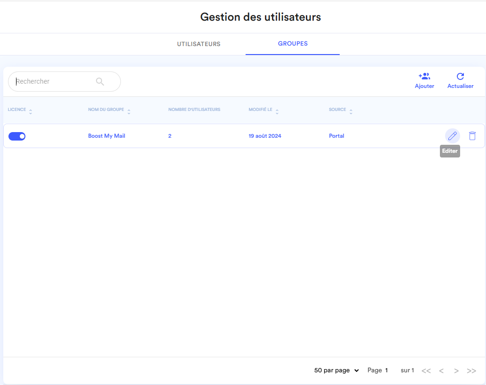486x385 pixels.
Task: Click the Ajouter add-group icon
Action: 424,77
